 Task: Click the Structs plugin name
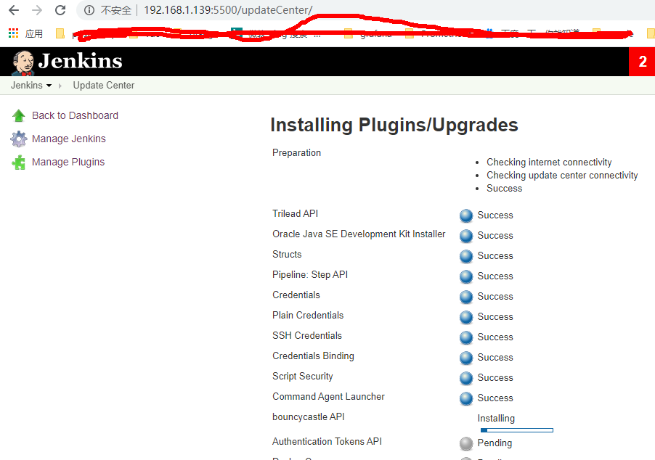[x=287, y=254]
